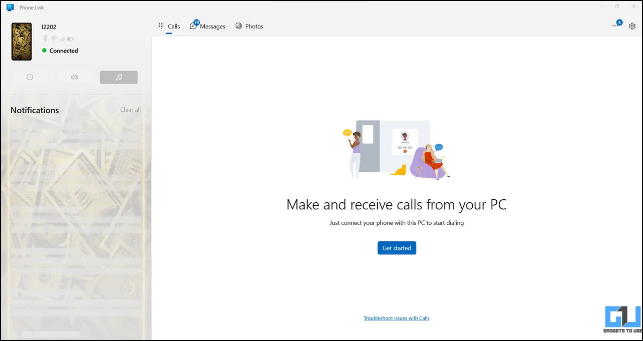Viewport: 643px width, 341px height.
Task: Click the Bluetooth status icon
Action: (x=45, y=39)
